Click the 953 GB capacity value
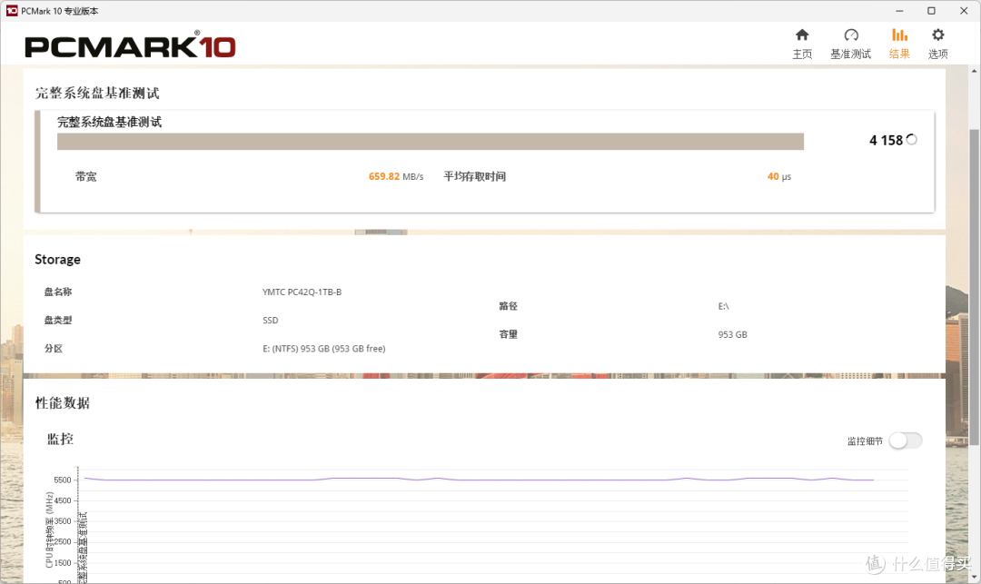This screenshot has width=981, height=584. click(733, 334)
